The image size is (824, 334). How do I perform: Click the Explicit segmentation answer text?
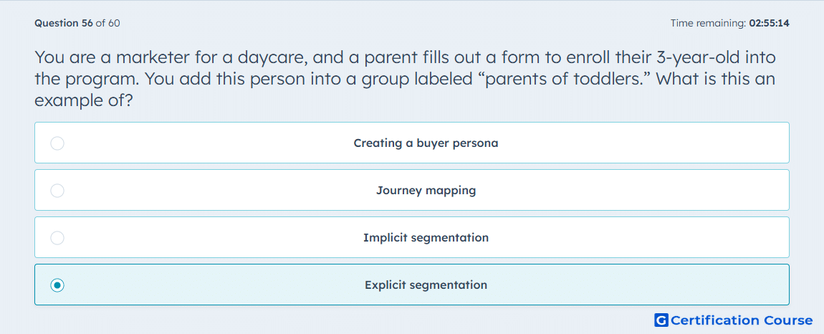click(x=426, y=285)
